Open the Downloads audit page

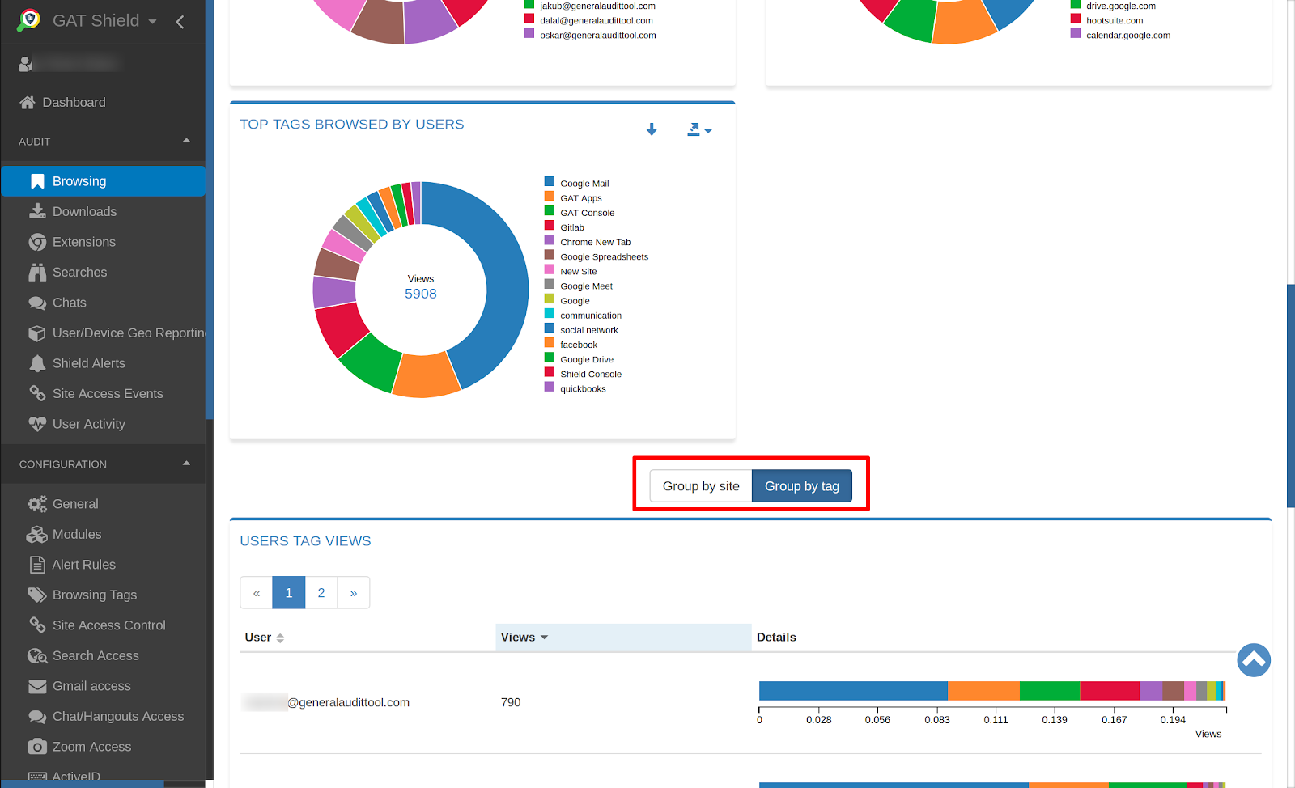tap(84, 211)
